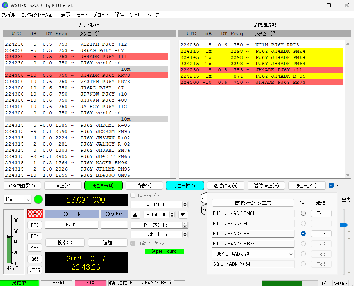
Task: Open the デコード menu
Action: (x=101, y=15)
